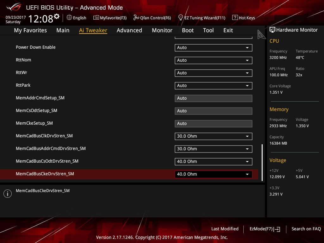Screen dimensions: 324x243
Task: Open MemCadBusAddrCmdDrvStren_SM dropdown
Action: pyautogui.click(x=214, y=149)
